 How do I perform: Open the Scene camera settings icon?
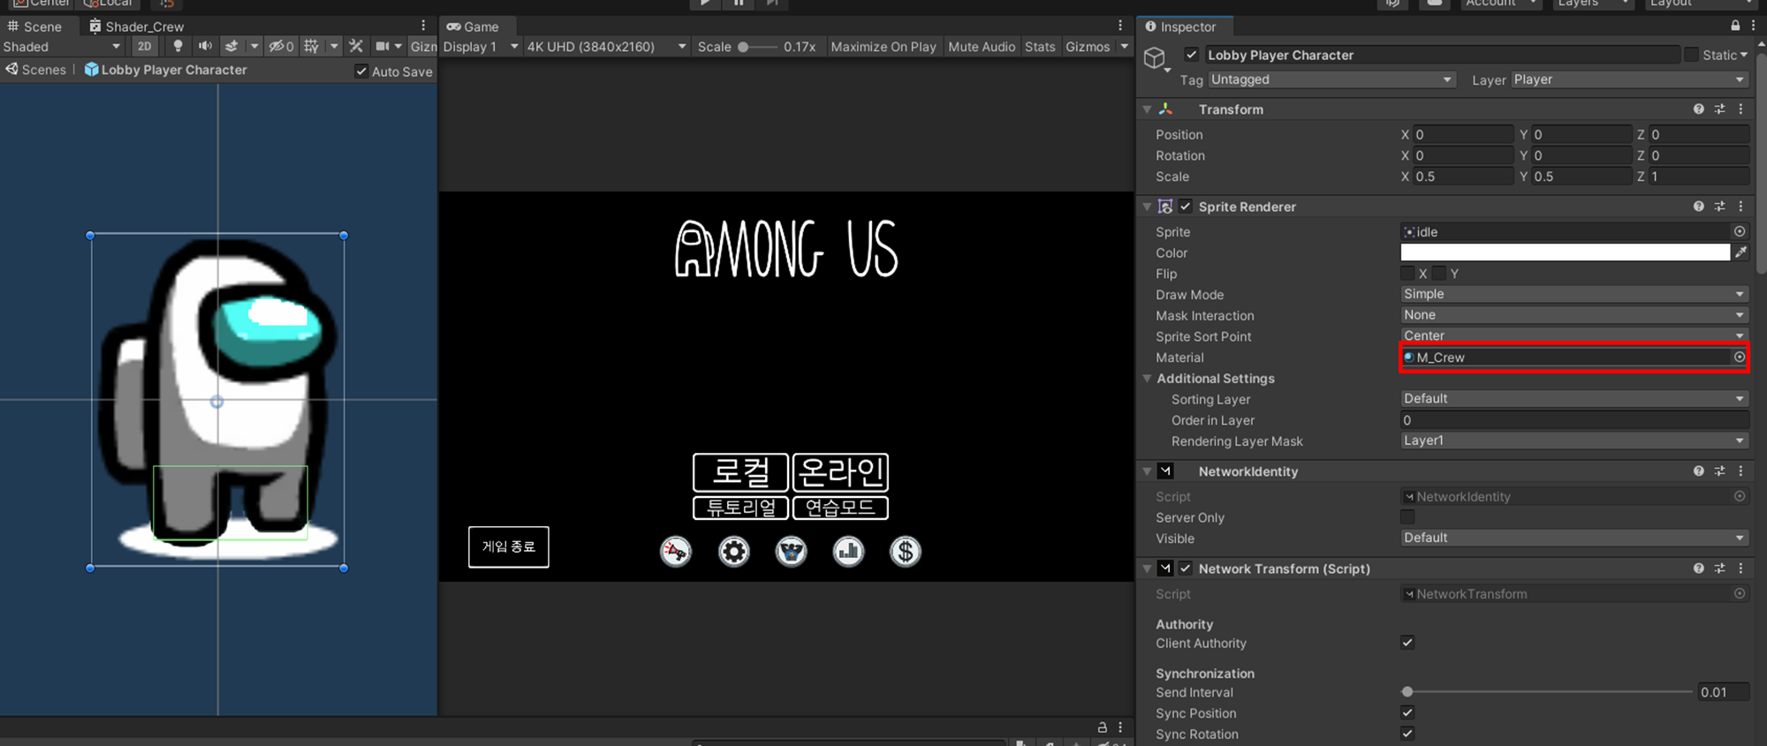click(383, 46)
